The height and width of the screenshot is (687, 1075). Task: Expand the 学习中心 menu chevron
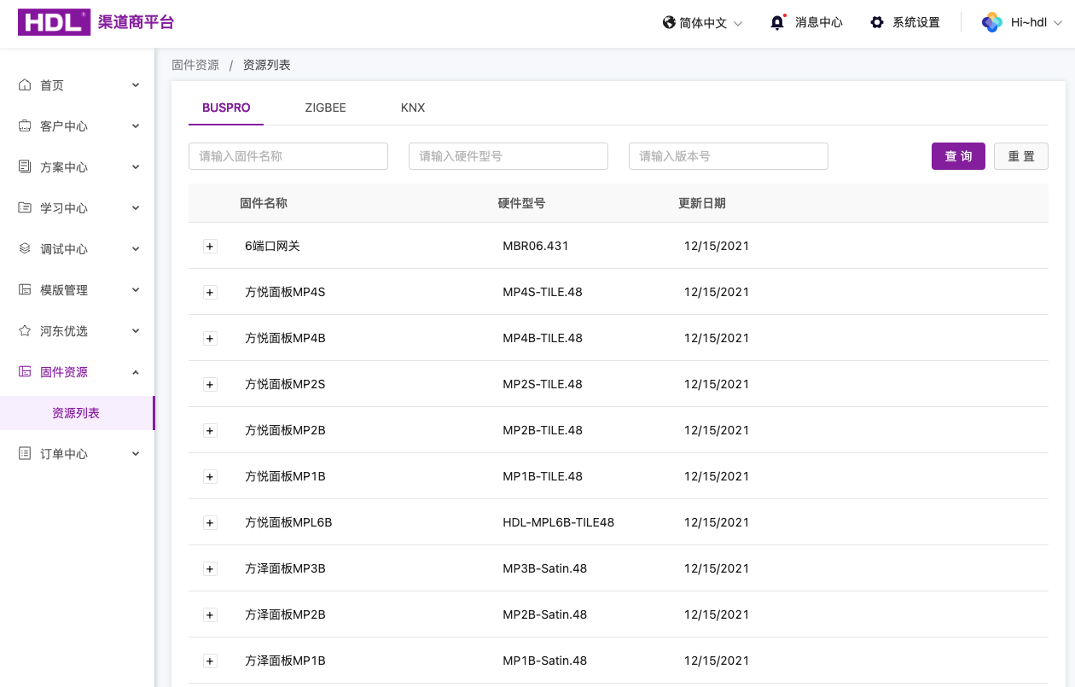click(x=136, y=208)
